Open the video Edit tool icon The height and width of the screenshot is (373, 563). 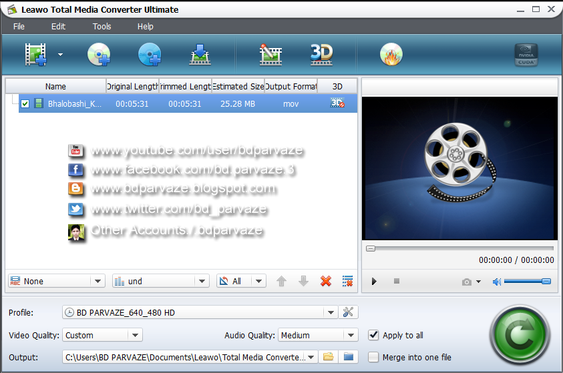pyautogui.click(x=270, y=55)
